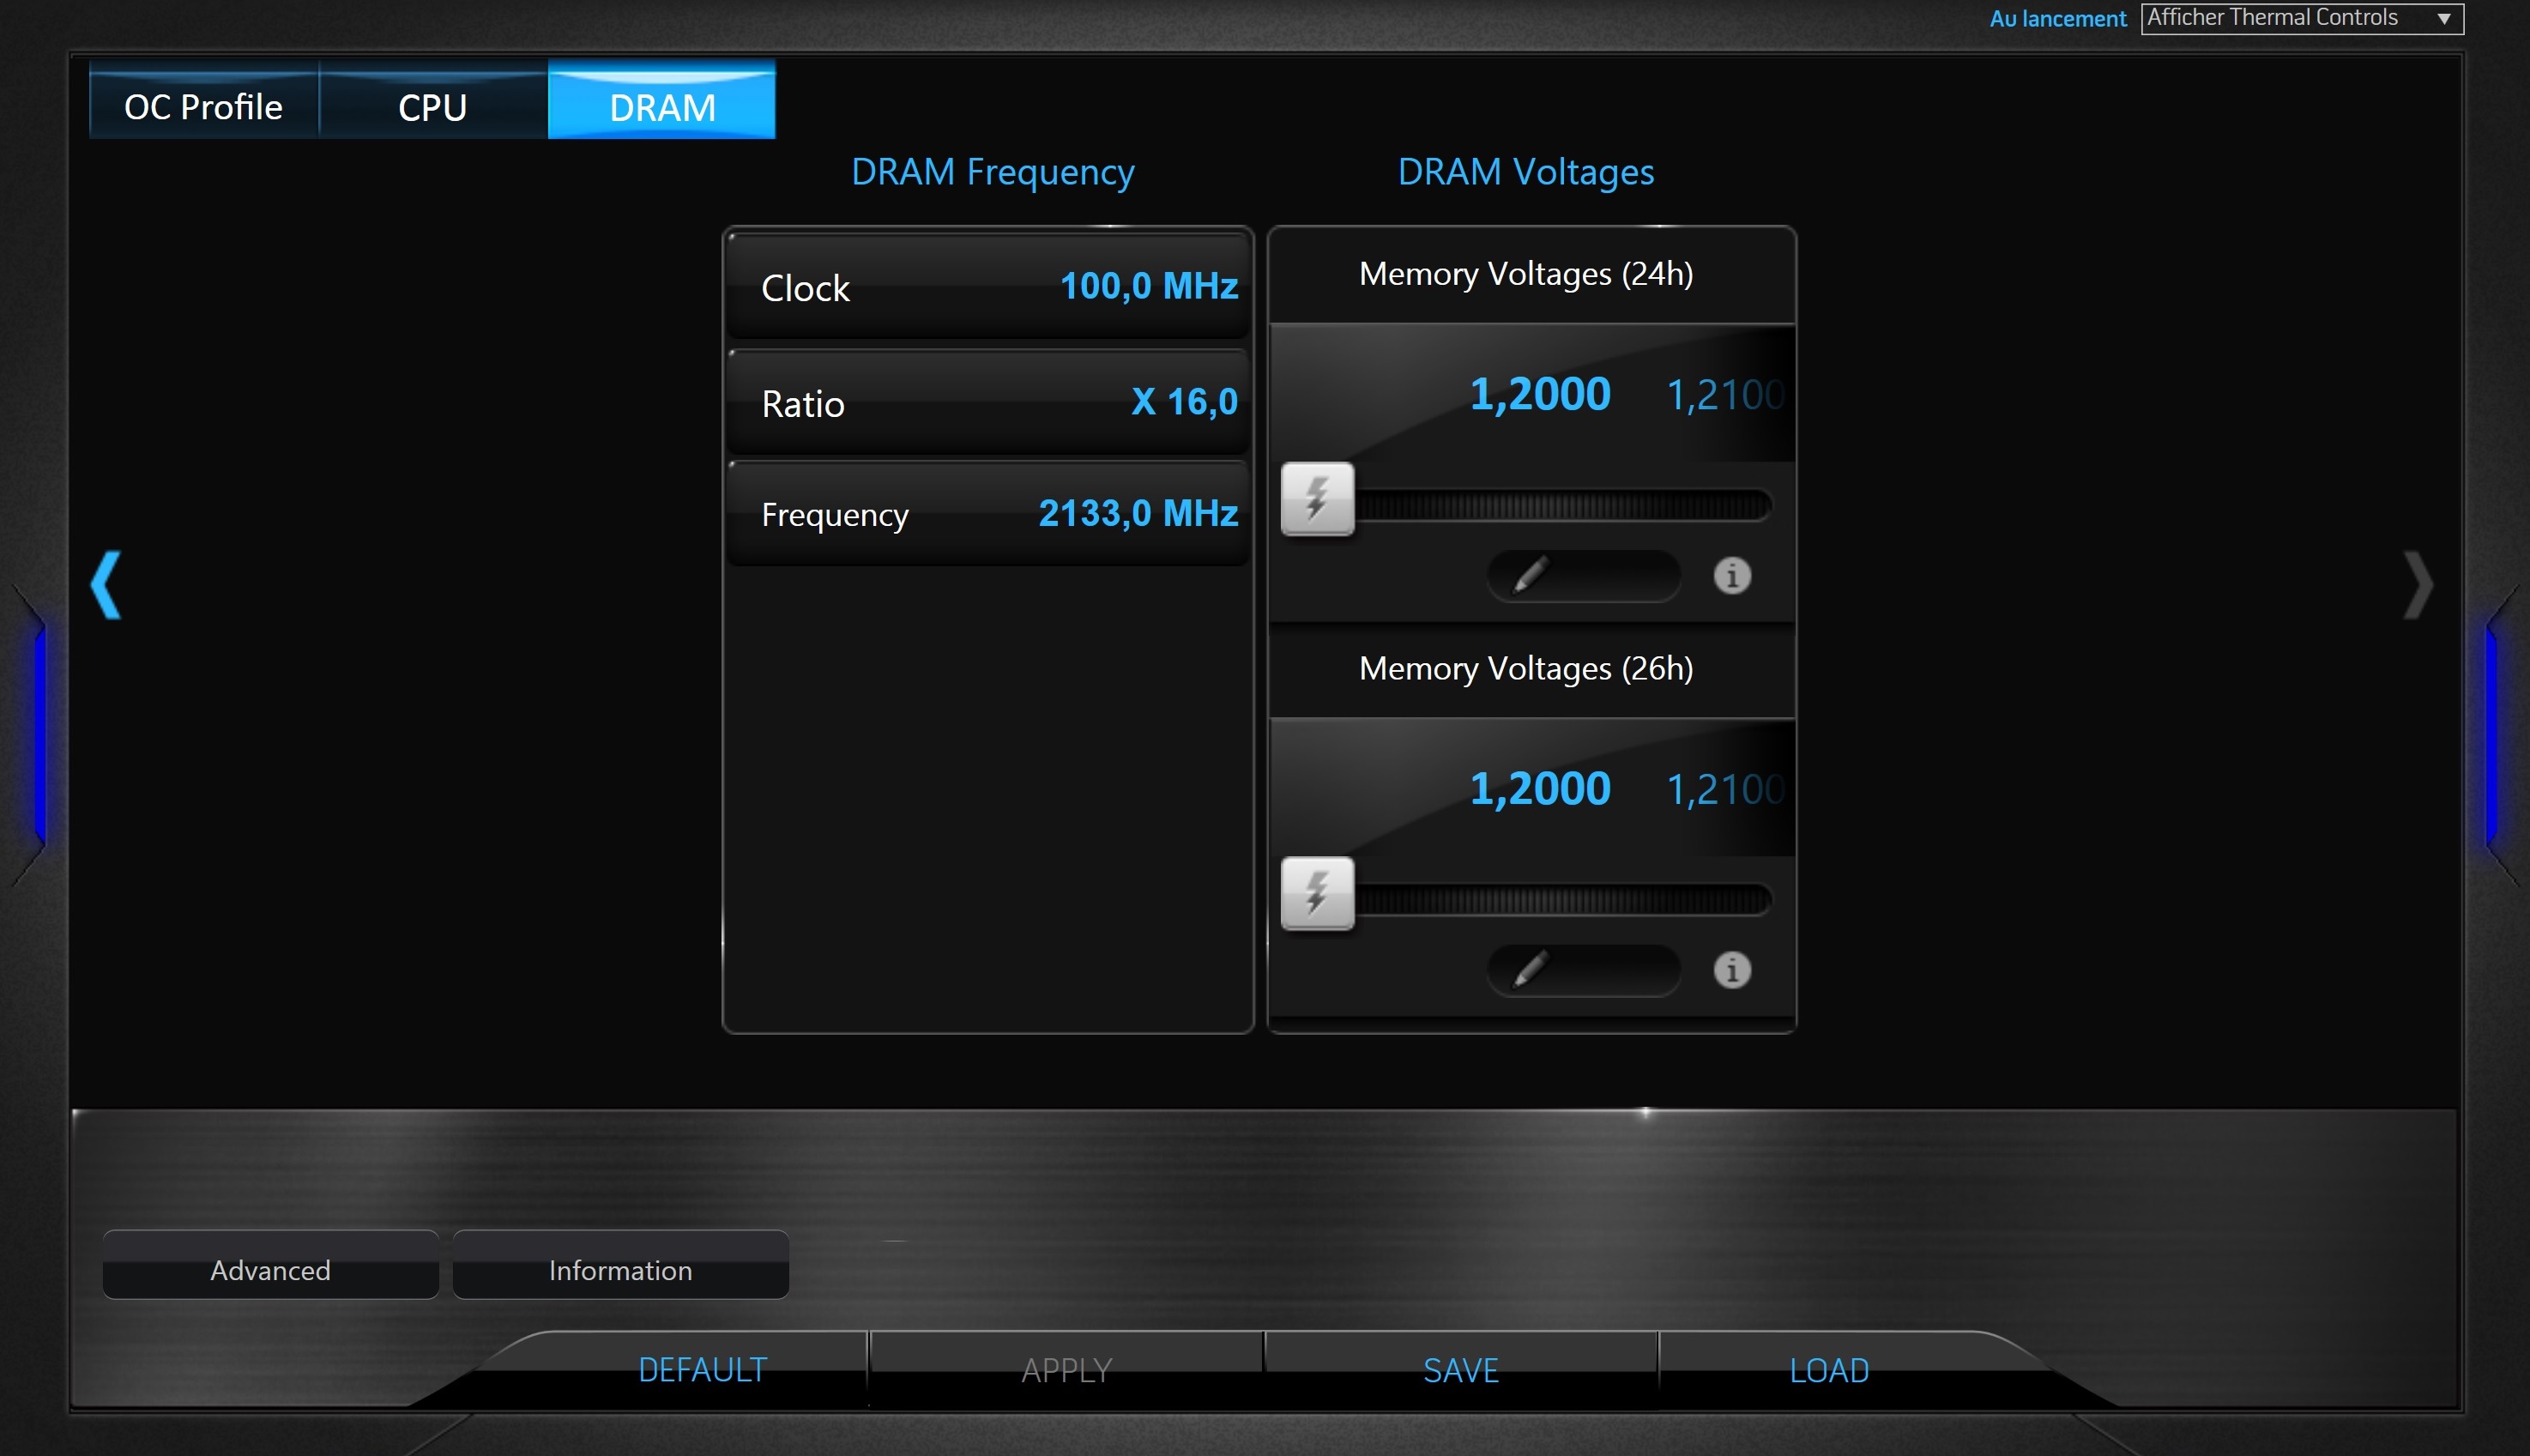This screenshot has height=1456, width=2530.
Task: Show info for Memory Voltages (26h)
Action: pyautogui.click(x=1732, y=970)
